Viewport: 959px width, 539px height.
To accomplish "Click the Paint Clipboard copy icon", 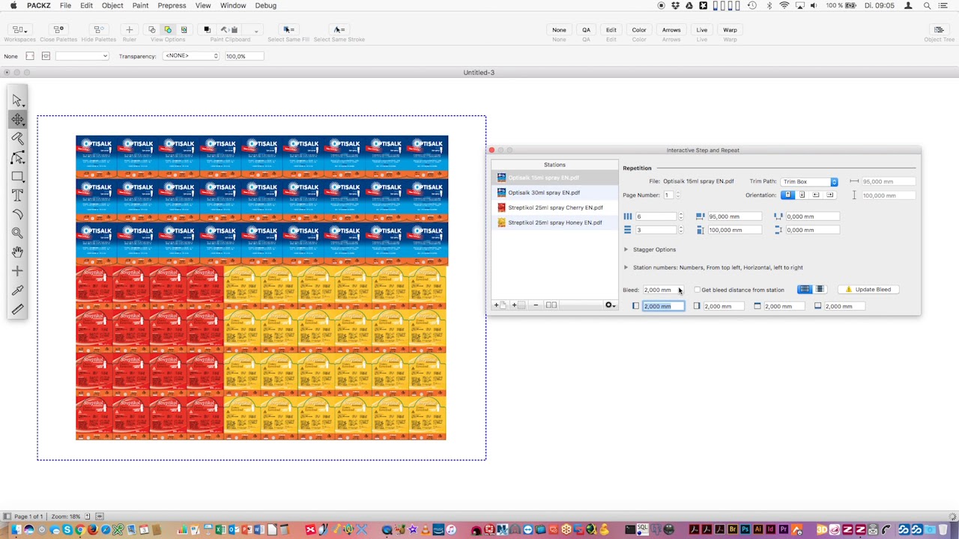I will pos(207,30).
